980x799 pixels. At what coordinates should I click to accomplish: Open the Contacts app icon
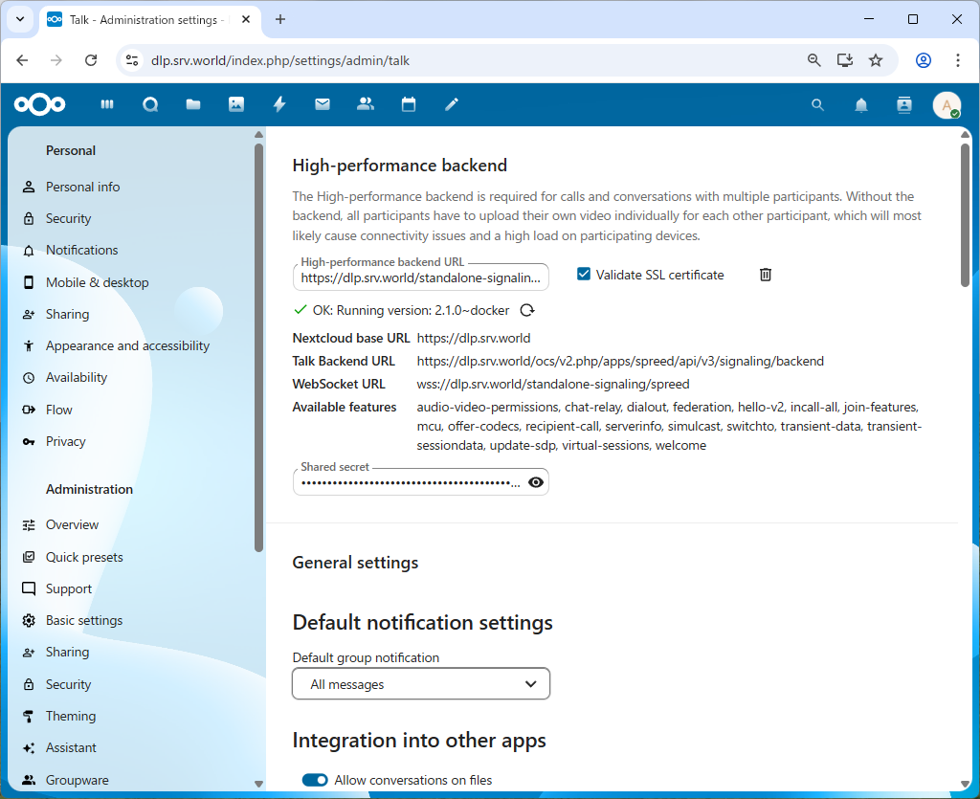click(366, 104)
